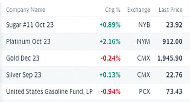Viewport: 190px width, 102px height.
Task: Sort by Company Name column header
Action: pyautogui.click(x=26, y=10)
